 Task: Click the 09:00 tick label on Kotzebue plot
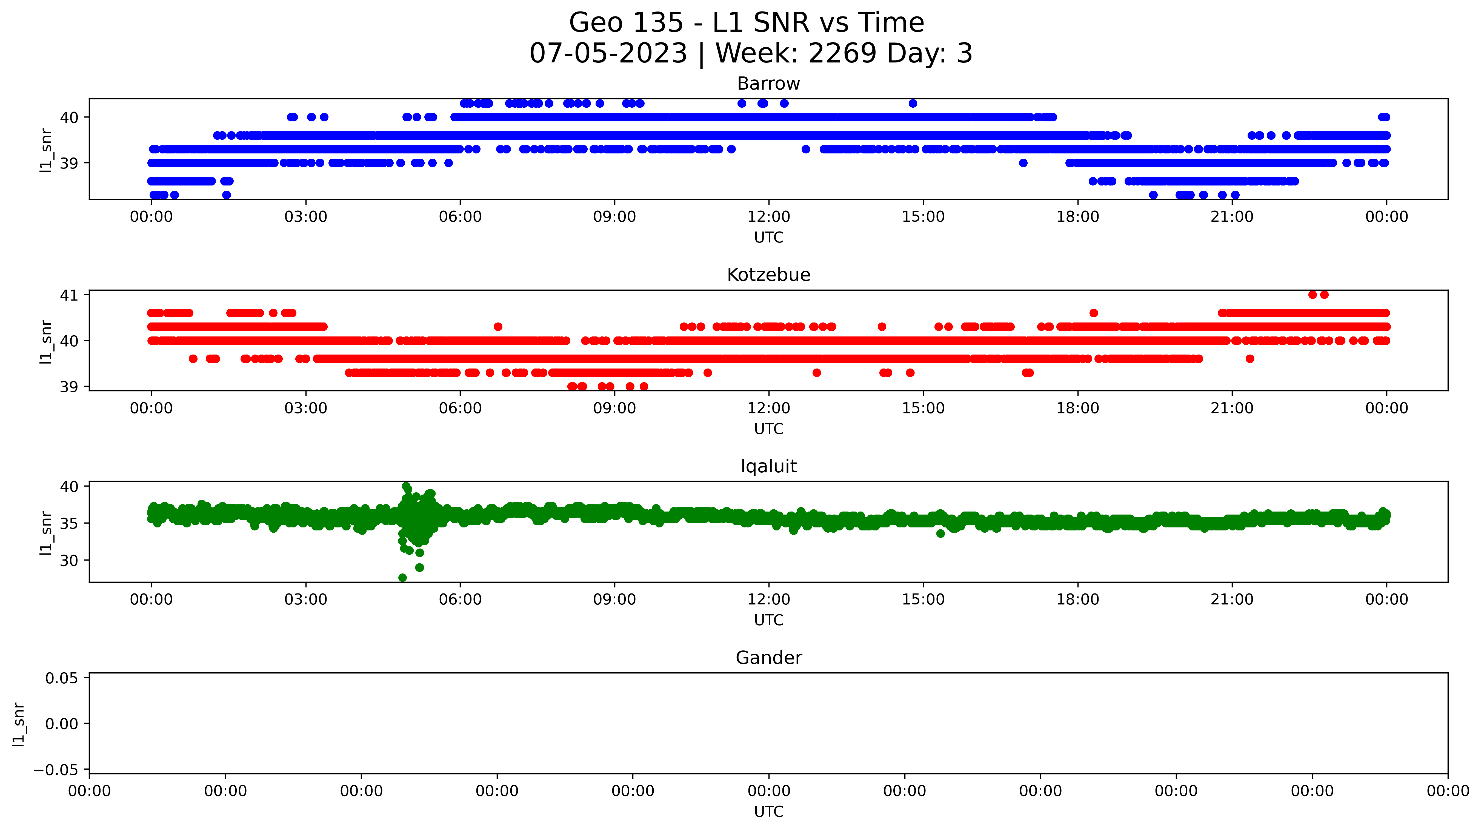click(x=614, y=408)
